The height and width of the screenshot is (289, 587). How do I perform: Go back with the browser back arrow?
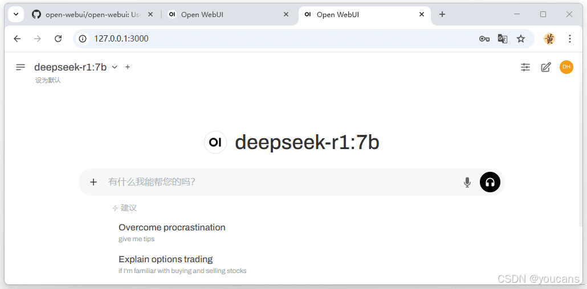(x=17, y=39)
